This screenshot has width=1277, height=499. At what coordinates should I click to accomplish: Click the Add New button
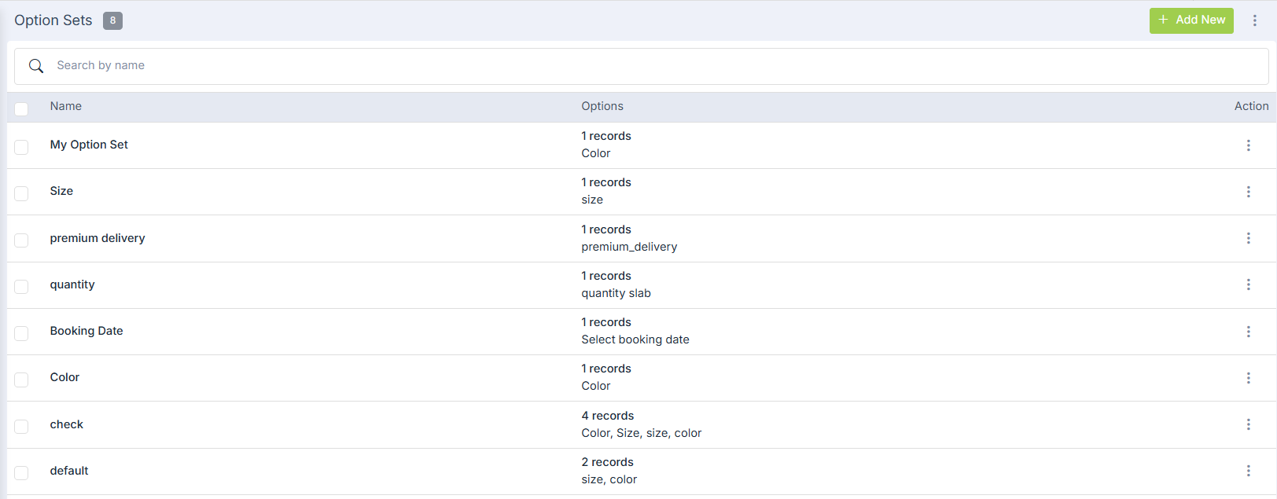1191,20
